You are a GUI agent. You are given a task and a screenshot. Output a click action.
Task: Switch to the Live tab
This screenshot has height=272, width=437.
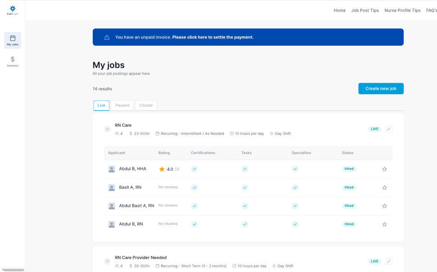[101, 106]
